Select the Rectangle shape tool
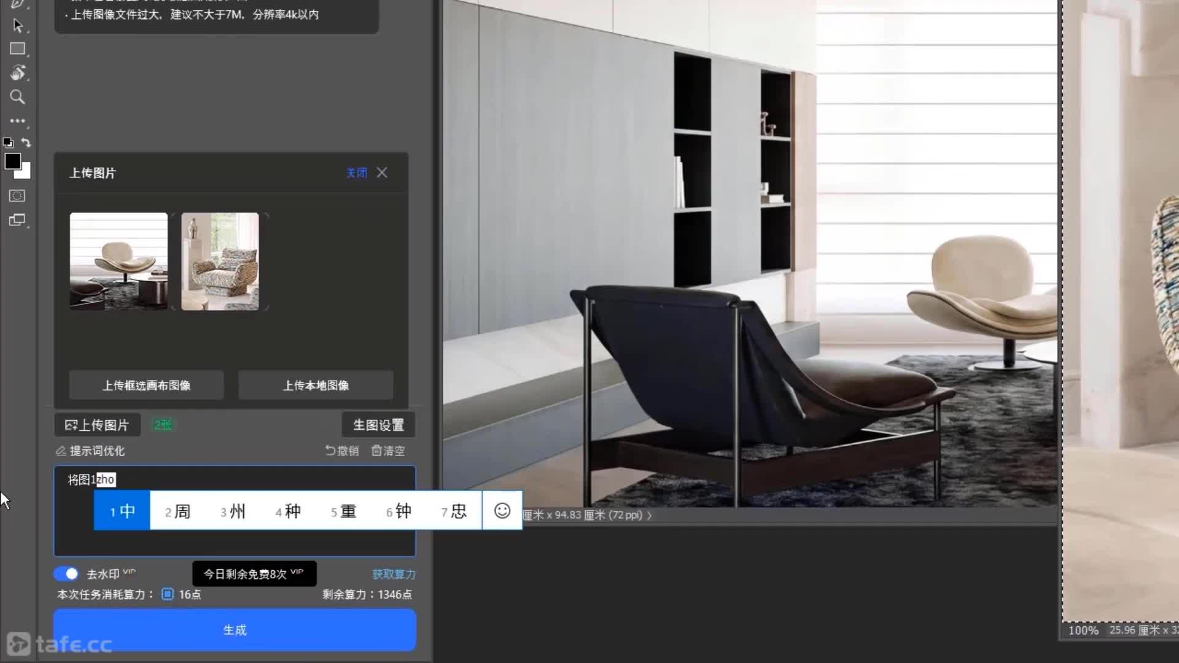Viewport: 1179px width, 663px height. coord(17,49)
